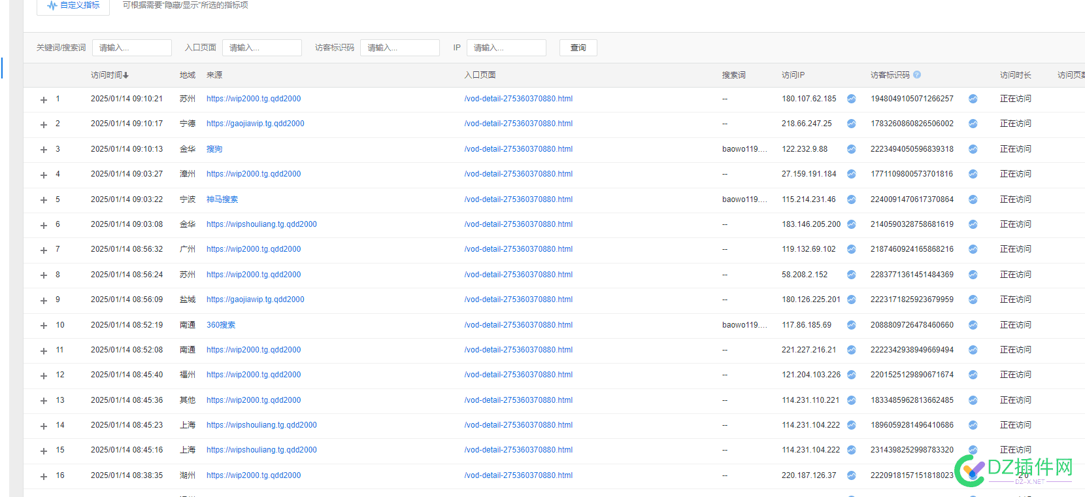Click IP lookup icon next to 221.227.216.21
Image resolution: width=1085 pixels, height=497 pixels.
pos(852,350)
